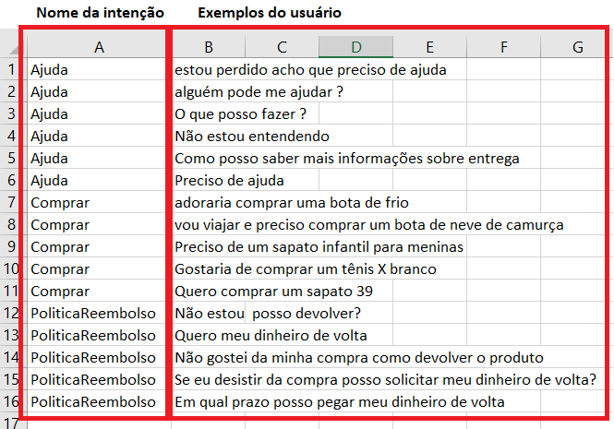614x429 pixels.
Task: Click the 'PoliticaReembolso' cell in row 12
Action: (92, 314)
